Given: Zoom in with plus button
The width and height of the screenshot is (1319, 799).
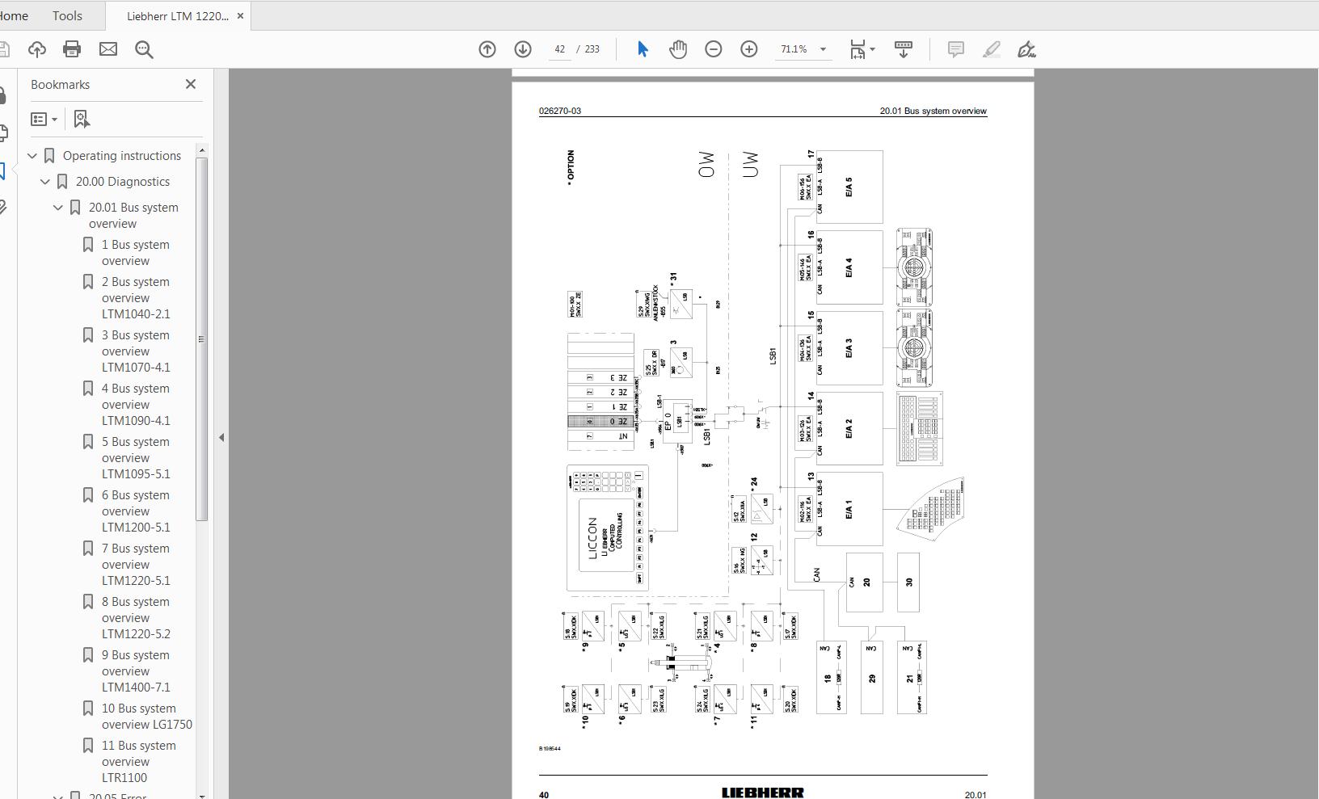Looking at the screenshot, I should 749,49.
